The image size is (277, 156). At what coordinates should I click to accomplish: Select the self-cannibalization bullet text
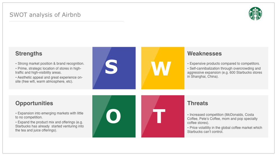point(225,73)
